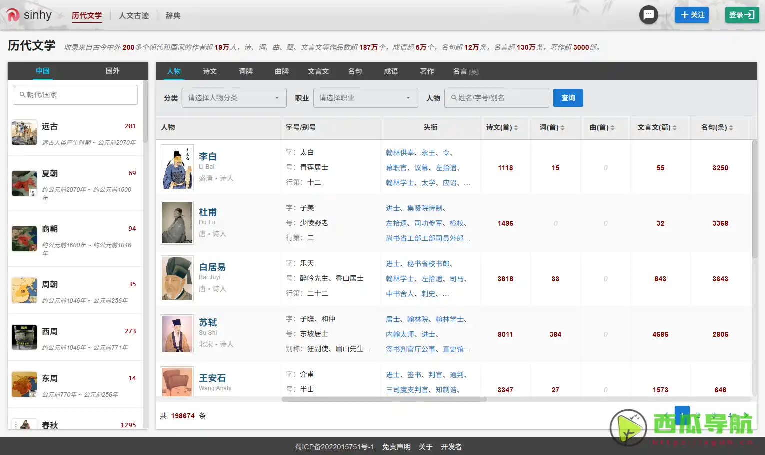This screenshot has width=765, height=455.
Task: Click the poet name 杜甫 in the table
Action: tap(208, 212)
